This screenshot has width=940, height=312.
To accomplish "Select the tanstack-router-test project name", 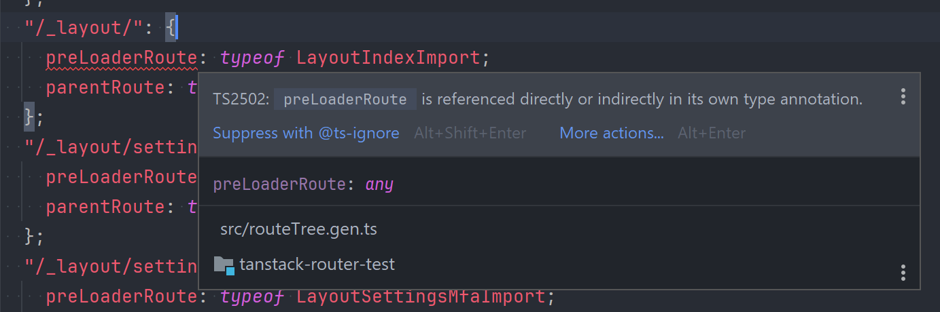I will coord(317,265).
